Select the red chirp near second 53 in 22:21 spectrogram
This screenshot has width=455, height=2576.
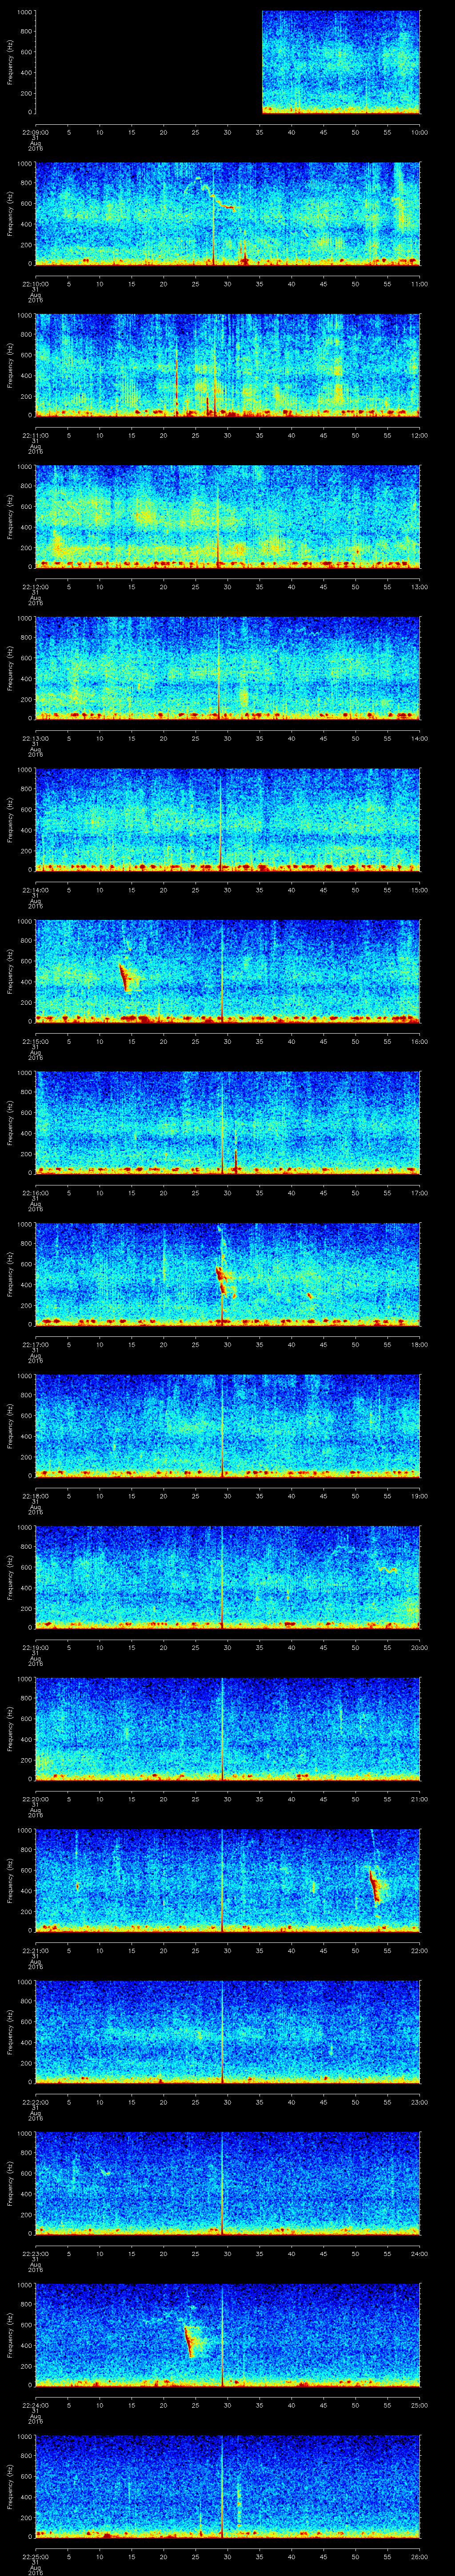tap(375, 1885)
